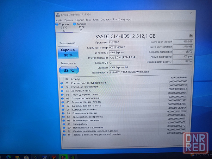The height and width of the screenshot is (159, 212).
Task: Click the Буква тома field
Action: (x=128, y=63)
